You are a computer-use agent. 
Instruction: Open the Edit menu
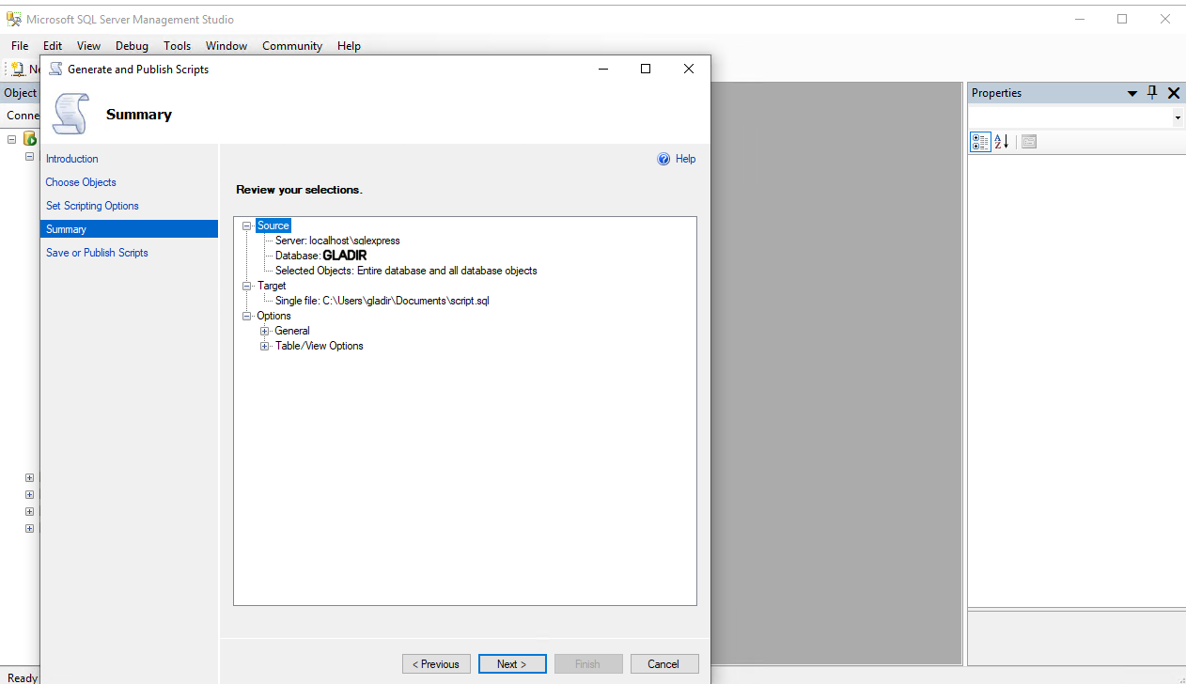click(x=53, y=45)
